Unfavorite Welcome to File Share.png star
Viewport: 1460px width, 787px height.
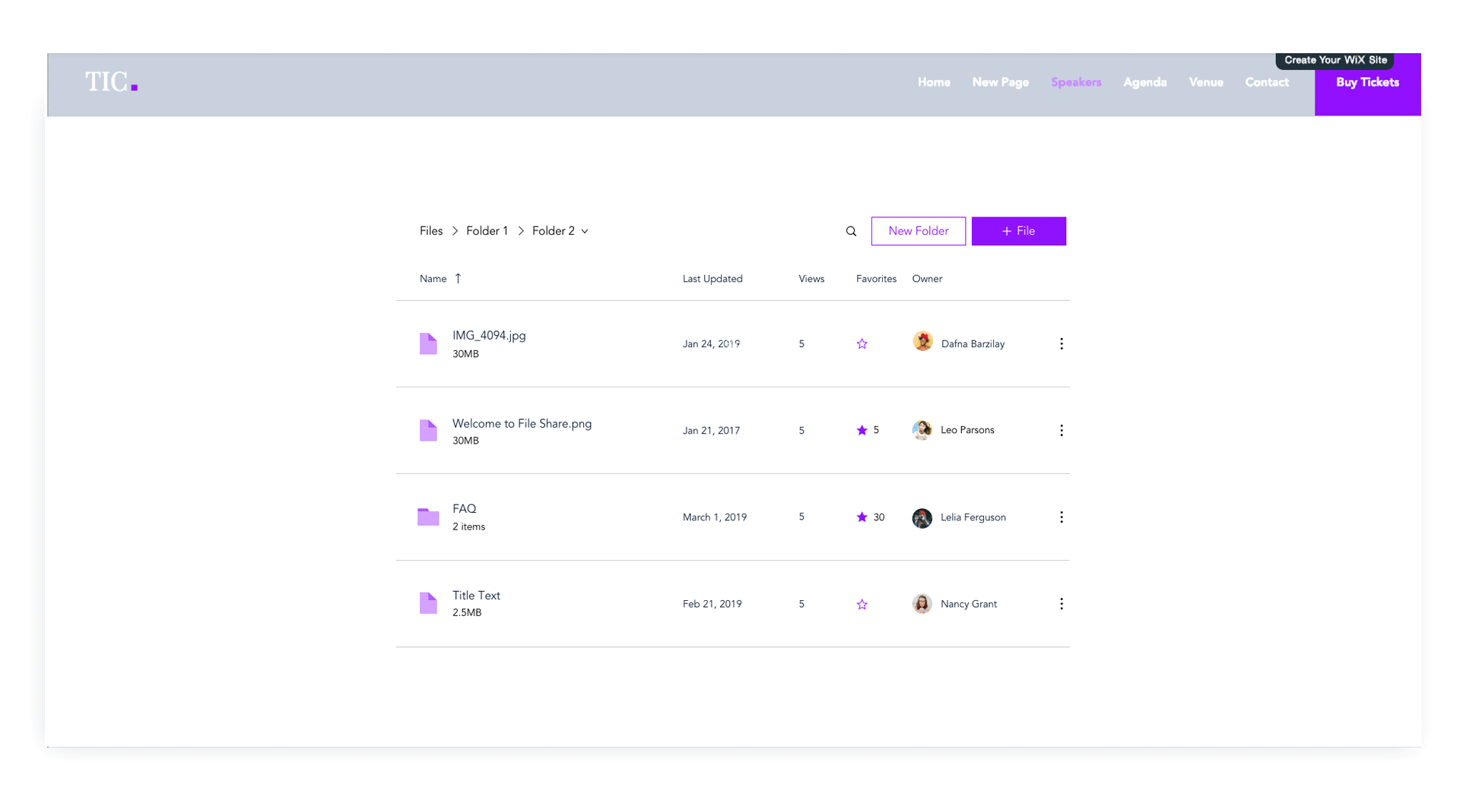pyautogui.click(x=862, y=431)
